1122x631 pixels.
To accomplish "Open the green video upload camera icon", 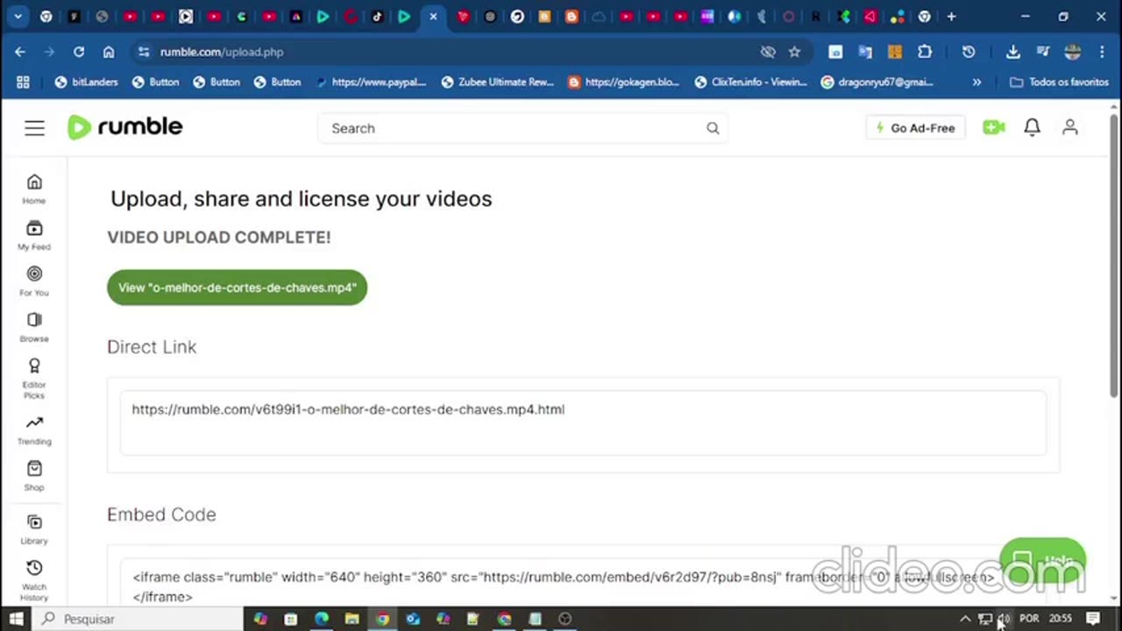I will click(993, 128).
